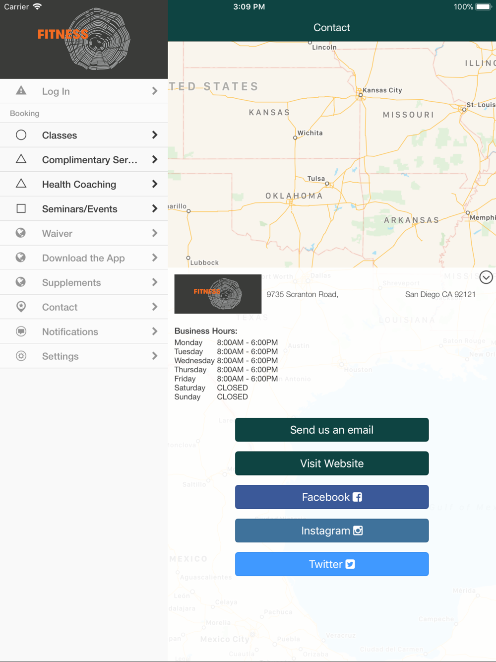Screen dimensions: 496x662
Task: Click the globe icon beside Download the App
Action: tap(21, 258)
